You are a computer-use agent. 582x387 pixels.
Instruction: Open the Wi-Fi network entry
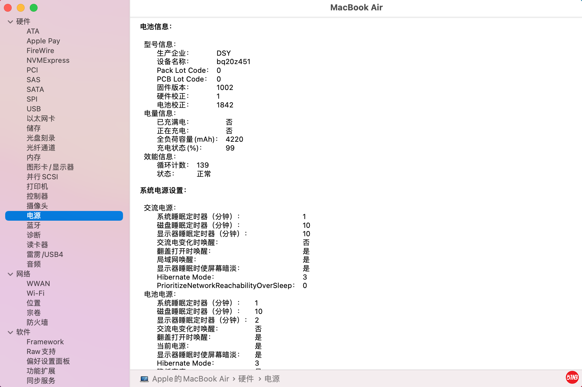[36, 293]
